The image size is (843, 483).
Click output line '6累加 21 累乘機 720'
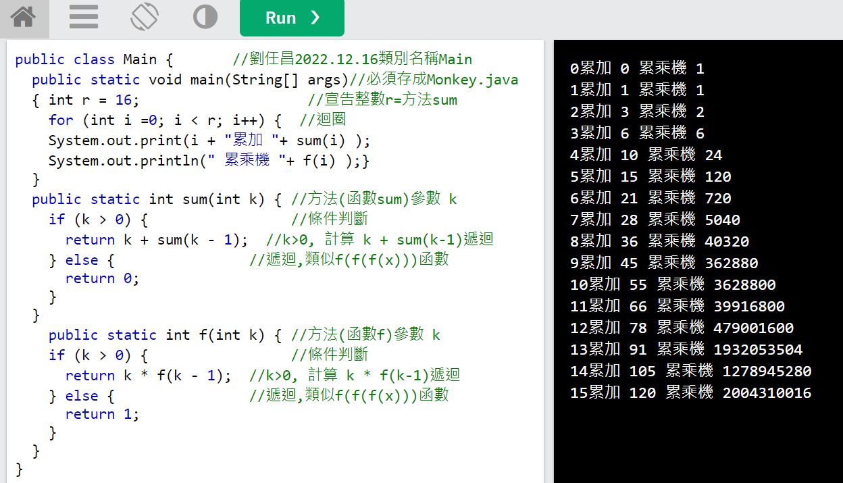coord(650,198)
